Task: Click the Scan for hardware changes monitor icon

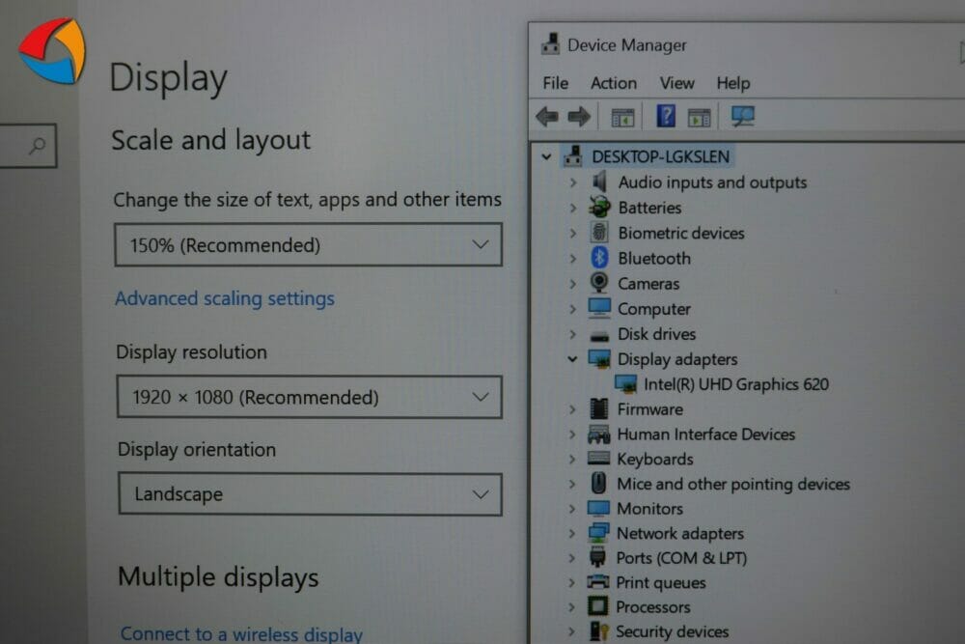Action: point(742,116)
